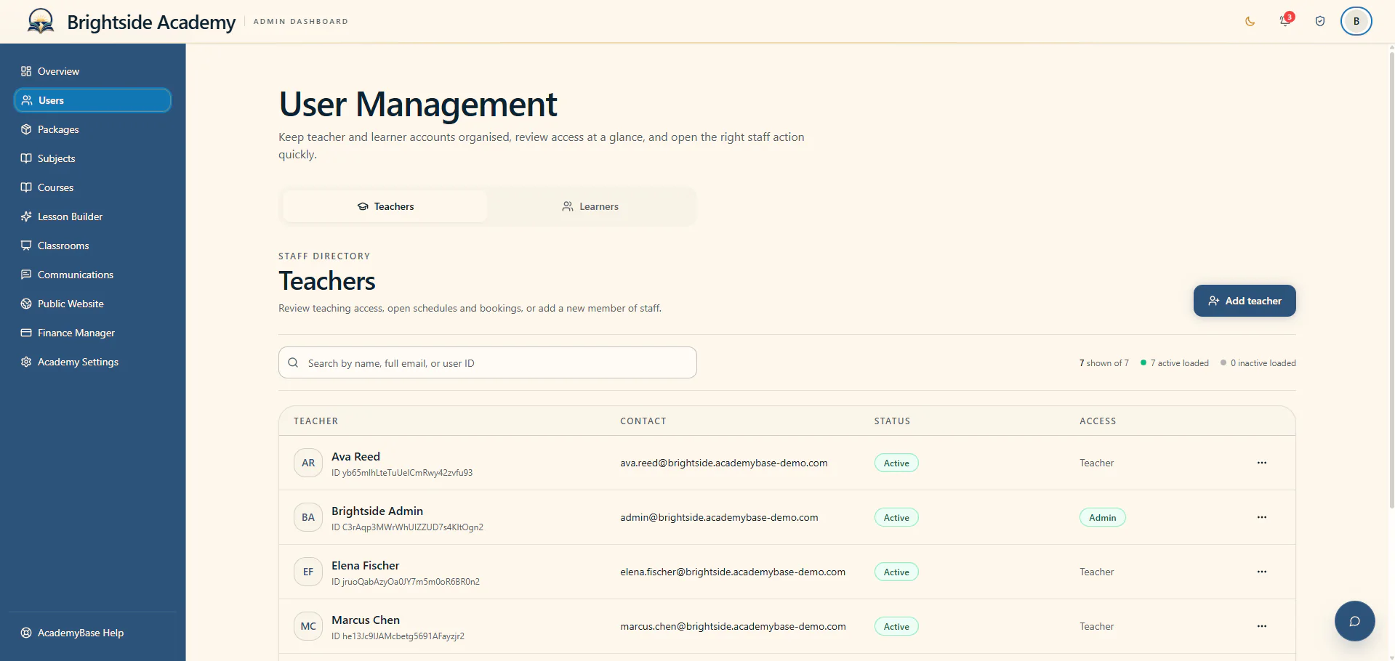Click Elena Fischer's Teacher access label
Screen dimensions: 1395x661
pyautogui.click(x=1096, y=572)
